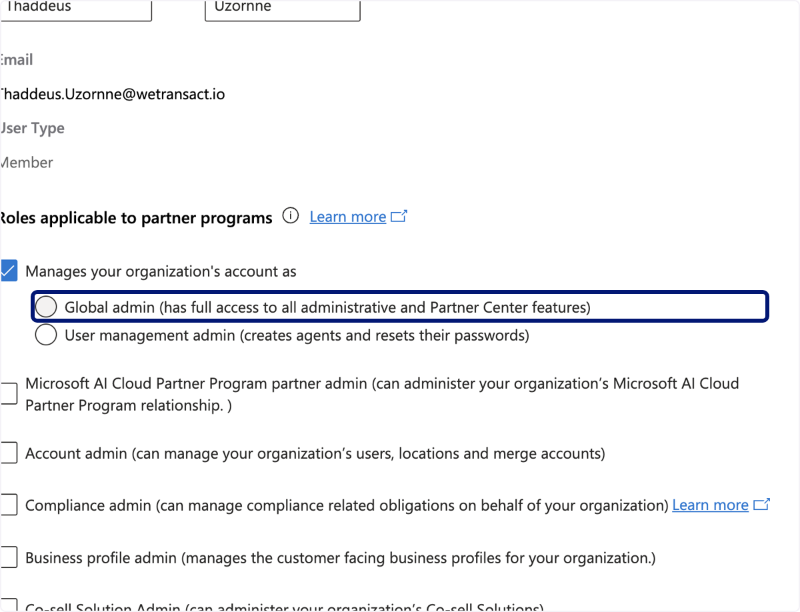Image resolution: width=800 pixels, height=612 pixels.
Task: Enable the Compliance admin checkbox
Action: 8,505
